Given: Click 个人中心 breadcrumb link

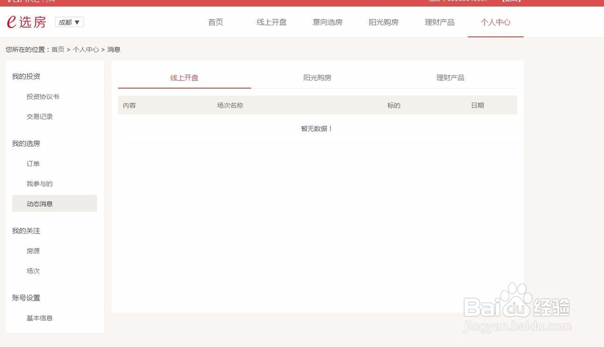Looking at the screenshot, I should coord(86,49).
